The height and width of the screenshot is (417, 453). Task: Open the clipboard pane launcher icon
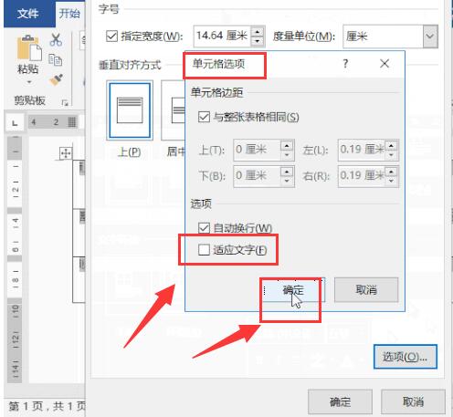point(65,103)
